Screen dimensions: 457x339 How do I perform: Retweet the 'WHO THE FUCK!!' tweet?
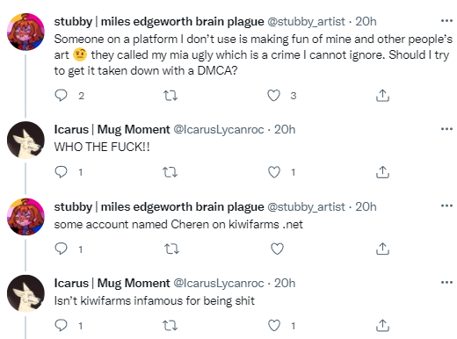click(170, 172)
